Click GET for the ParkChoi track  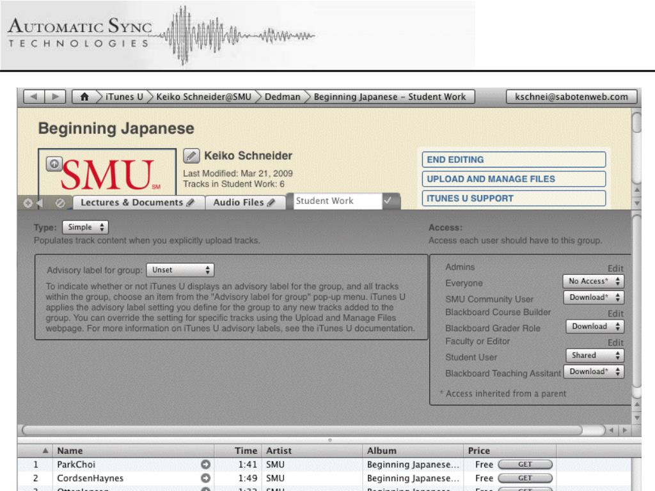point(525,464)
